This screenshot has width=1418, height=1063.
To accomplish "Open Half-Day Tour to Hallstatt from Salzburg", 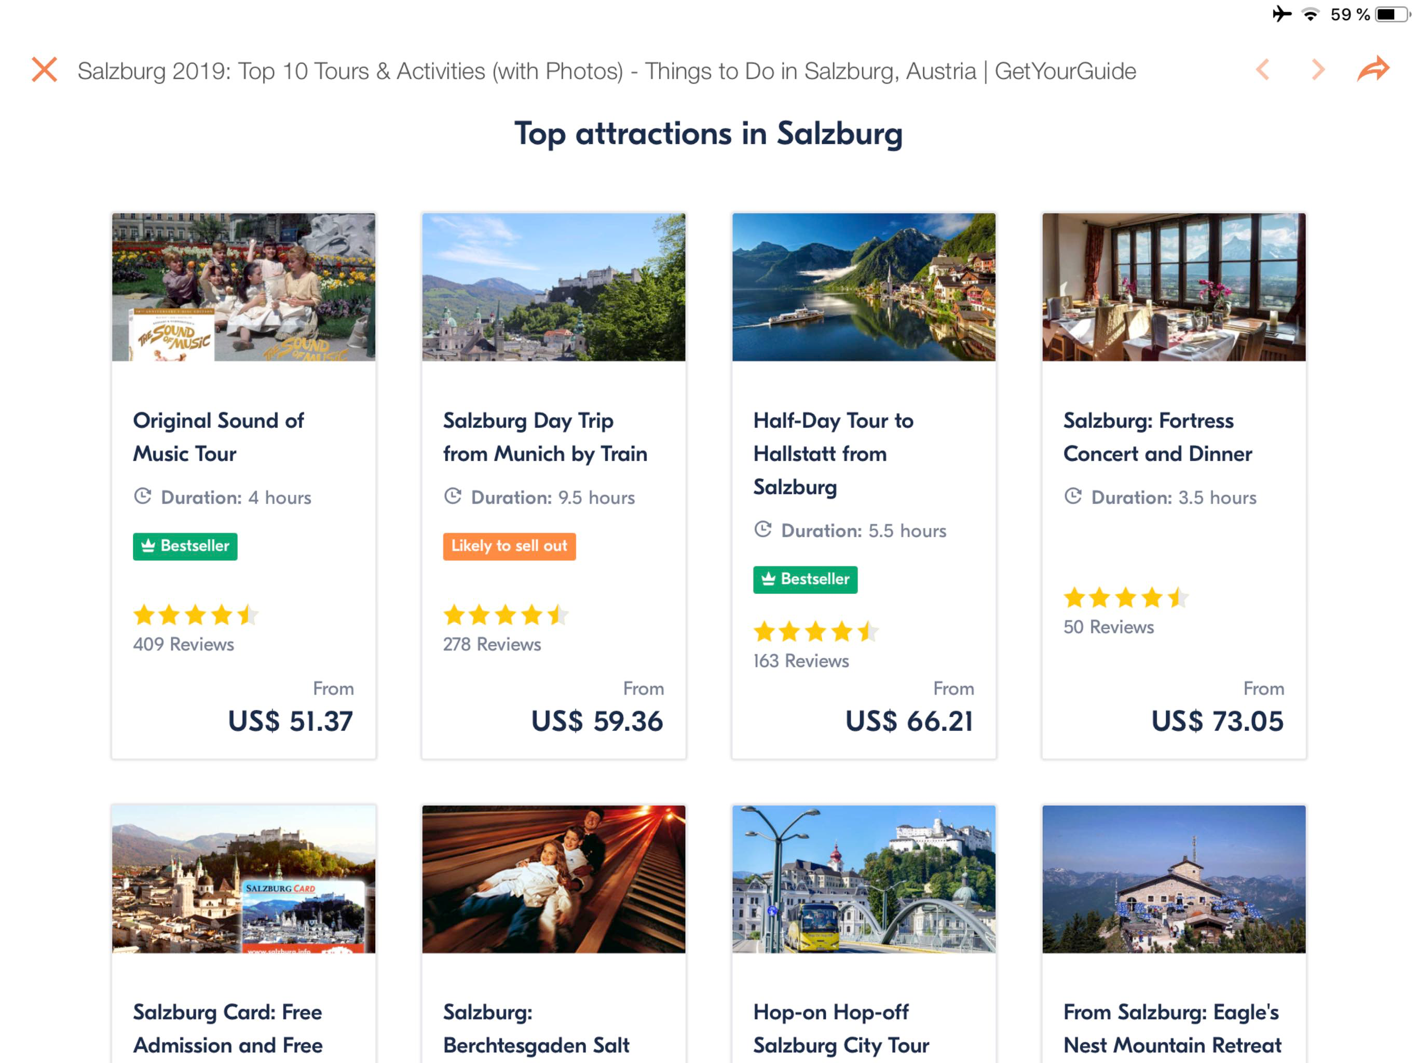I will click(x=833, y=454).
